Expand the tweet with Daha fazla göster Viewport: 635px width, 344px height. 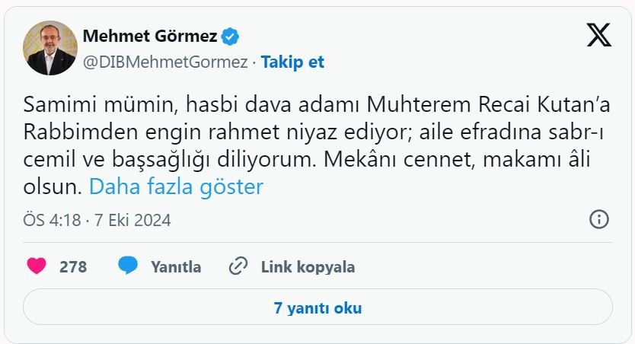point(176,186)
